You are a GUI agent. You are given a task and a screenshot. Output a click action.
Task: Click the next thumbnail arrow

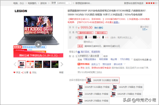tap(62, 64)
